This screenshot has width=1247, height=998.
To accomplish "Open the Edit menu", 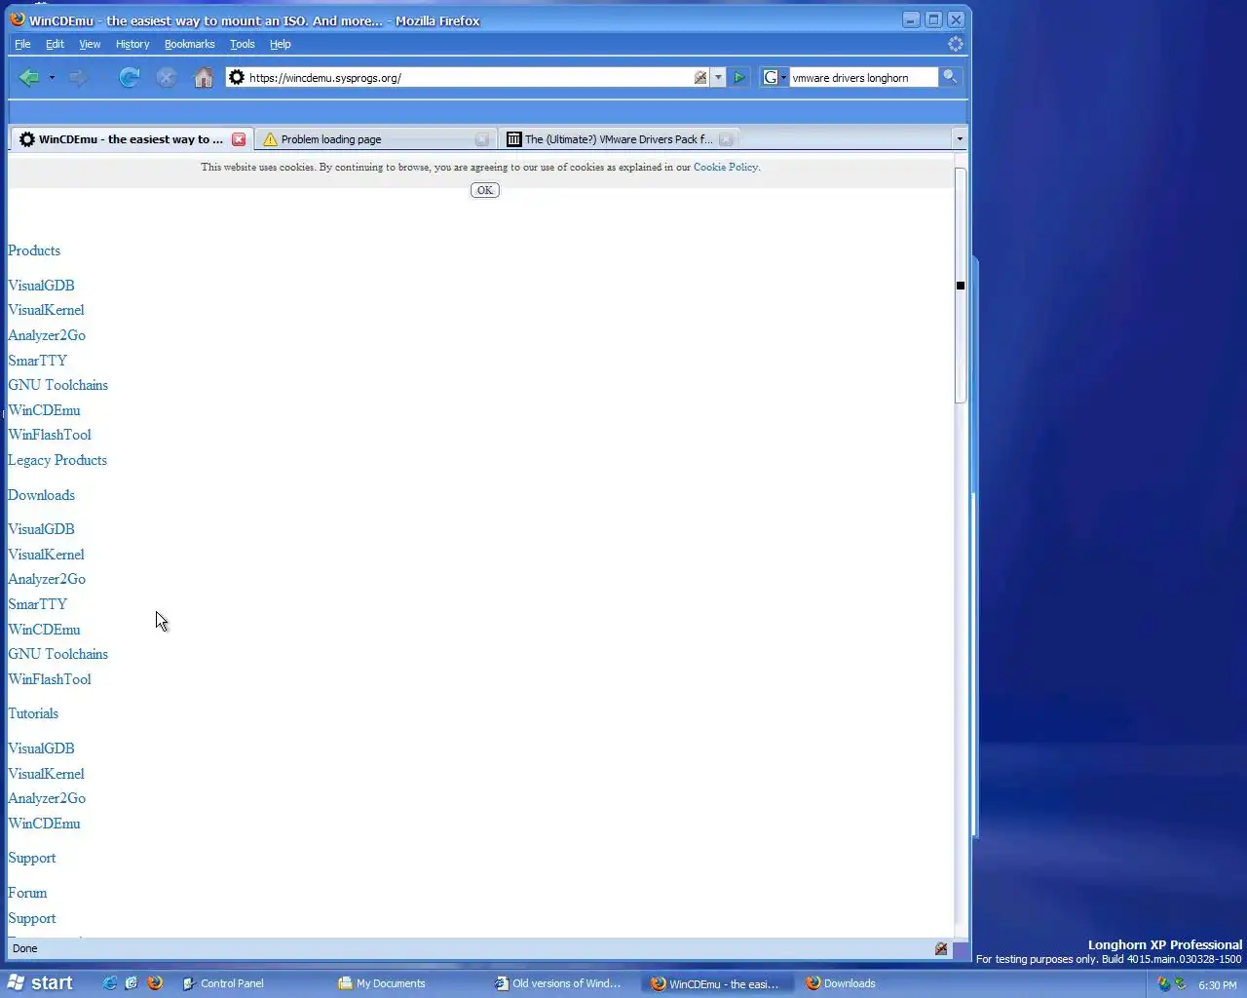I will click(55, 44).
